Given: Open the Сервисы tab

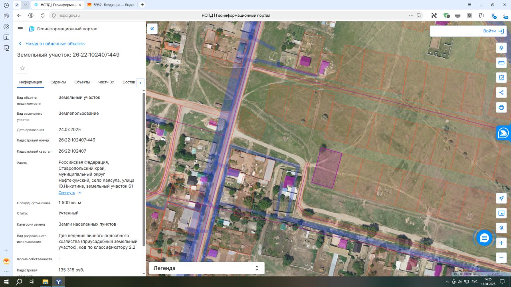Looking at the screenshot, I should coord(58,82).
